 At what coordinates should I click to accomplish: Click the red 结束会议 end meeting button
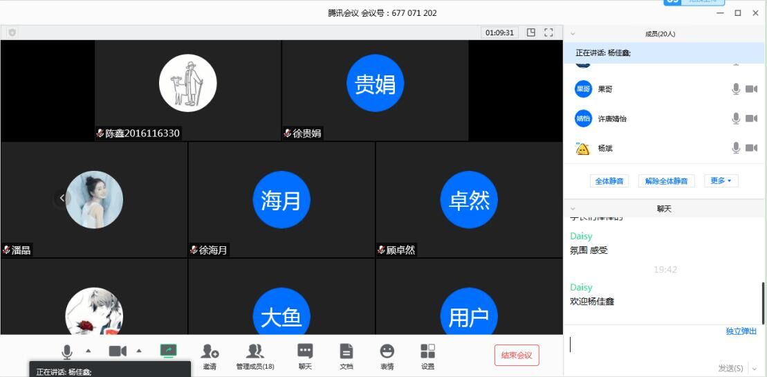click(517, 355)
